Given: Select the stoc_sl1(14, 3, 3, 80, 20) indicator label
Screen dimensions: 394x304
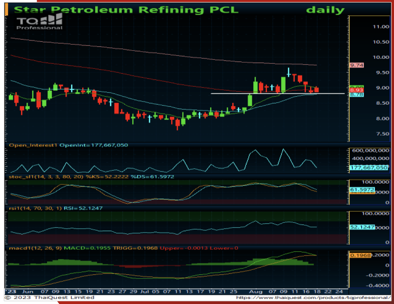Looking at the screenshot, I should point(46,177).
